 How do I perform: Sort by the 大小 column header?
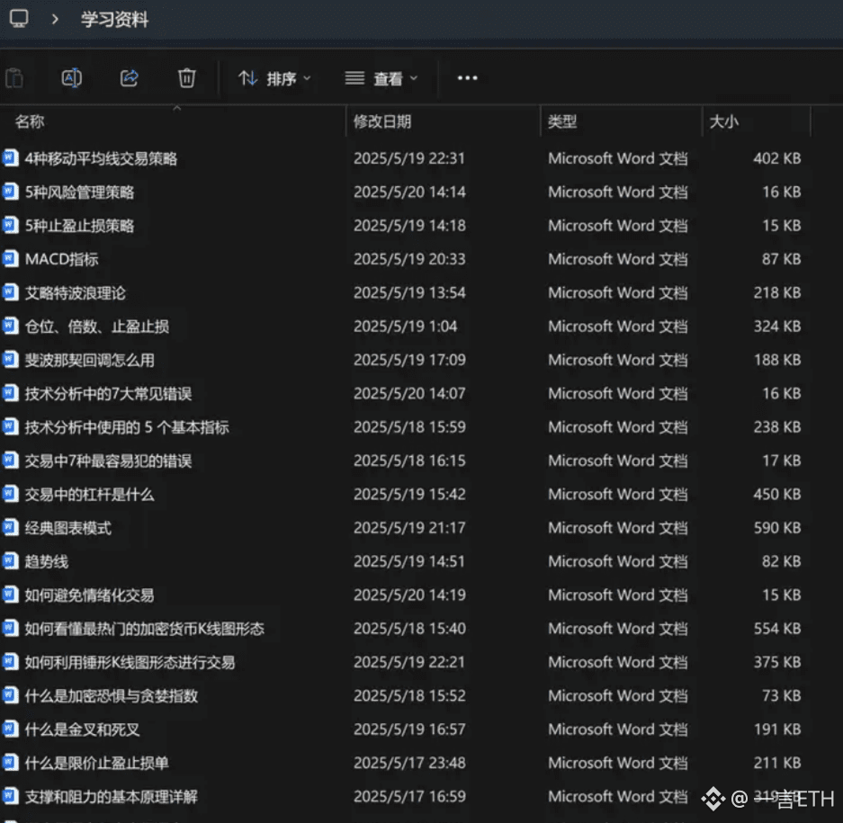pos(723,121)
